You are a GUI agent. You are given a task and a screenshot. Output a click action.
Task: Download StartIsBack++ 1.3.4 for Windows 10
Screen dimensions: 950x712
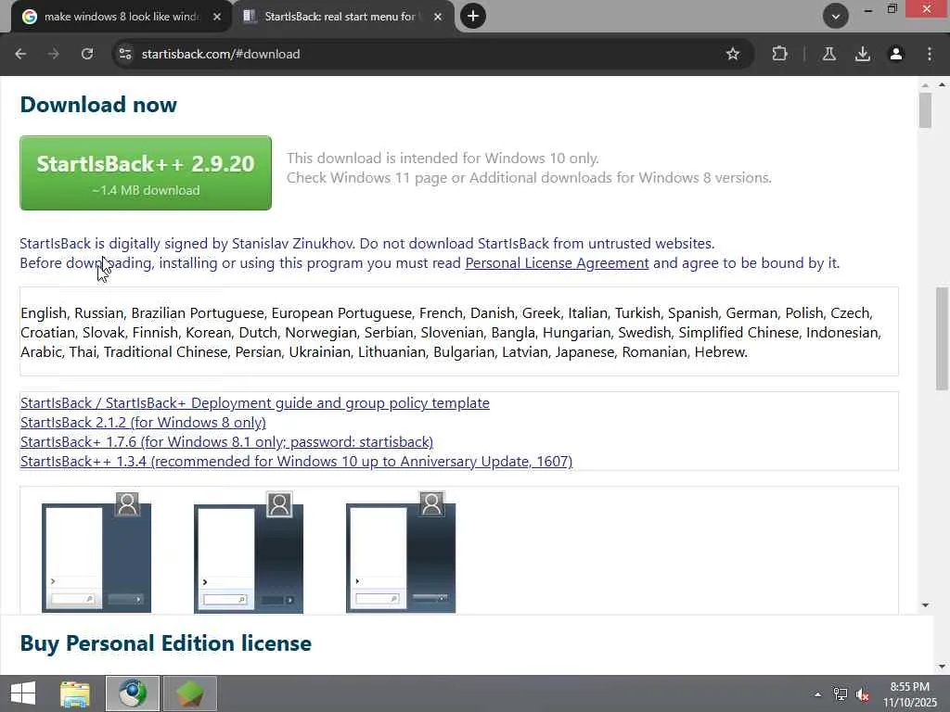[x=296, y=461]
